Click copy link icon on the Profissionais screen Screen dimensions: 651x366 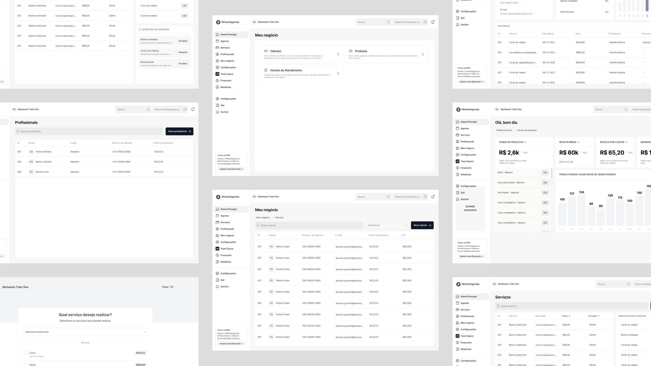185,109
